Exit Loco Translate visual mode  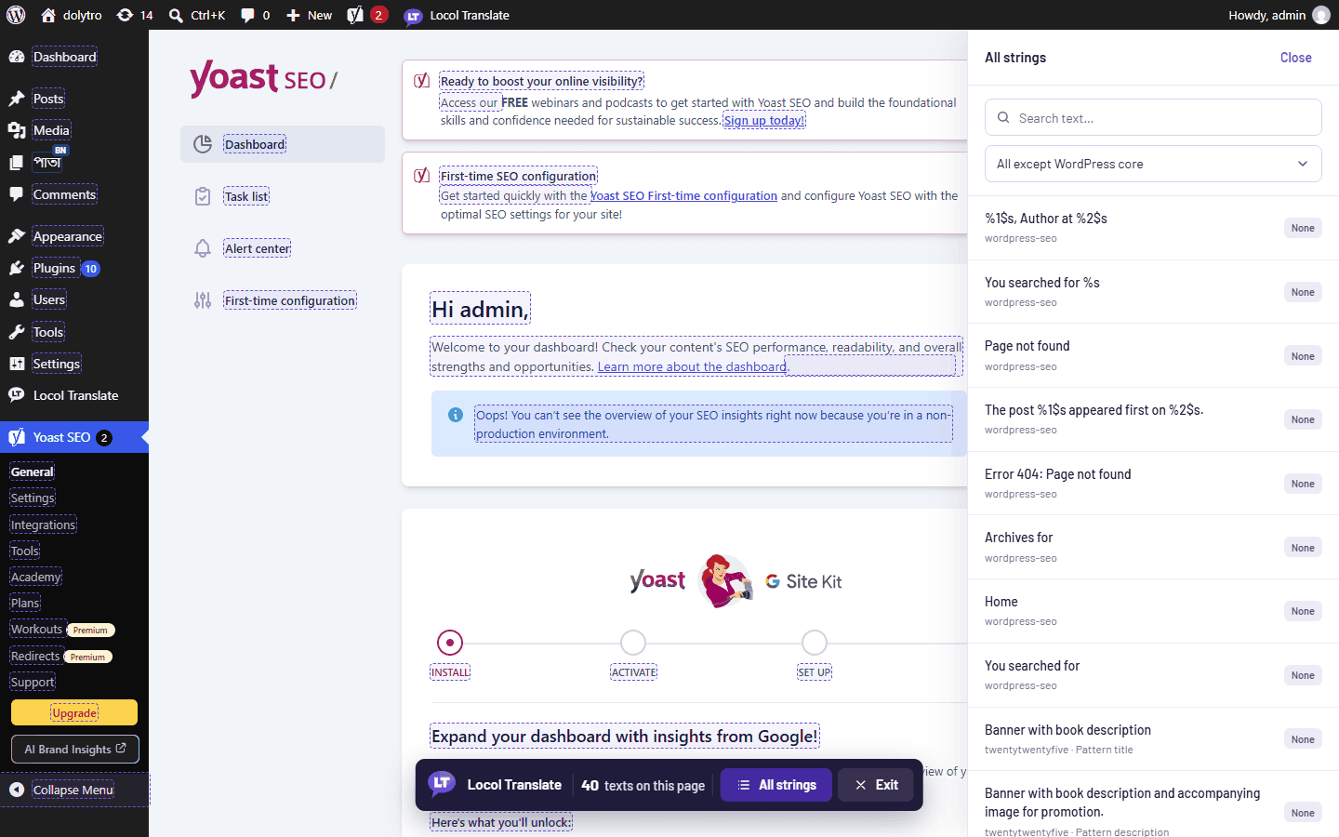click(876, 785)
